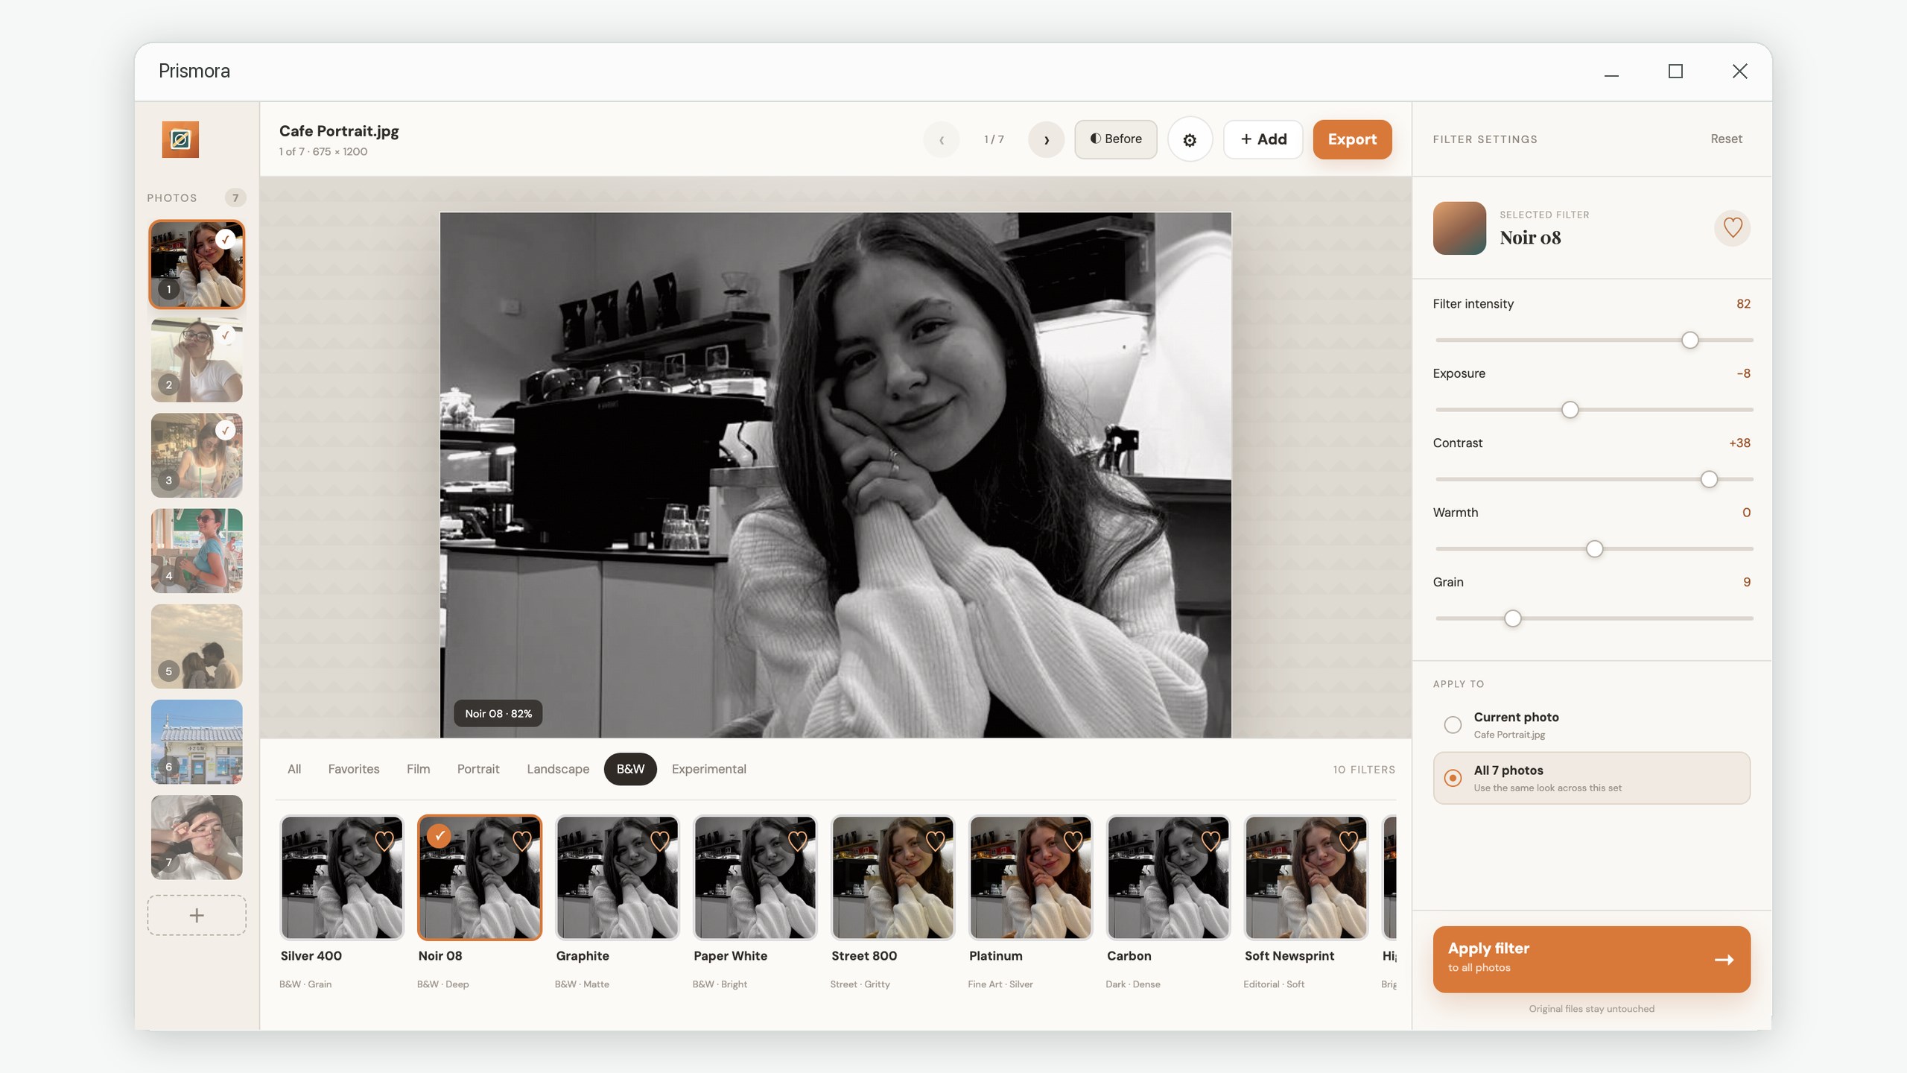1907x1073 pixels.
Task: Favorite the Paper White filter heart
Action: [x=797, y=841]
